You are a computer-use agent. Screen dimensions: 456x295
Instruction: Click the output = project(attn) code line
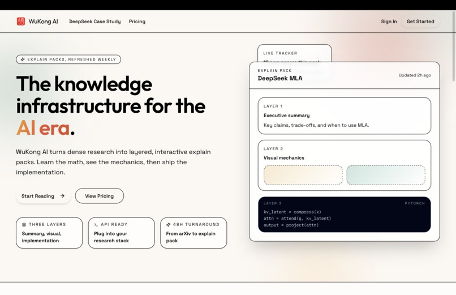pos(291,225)
